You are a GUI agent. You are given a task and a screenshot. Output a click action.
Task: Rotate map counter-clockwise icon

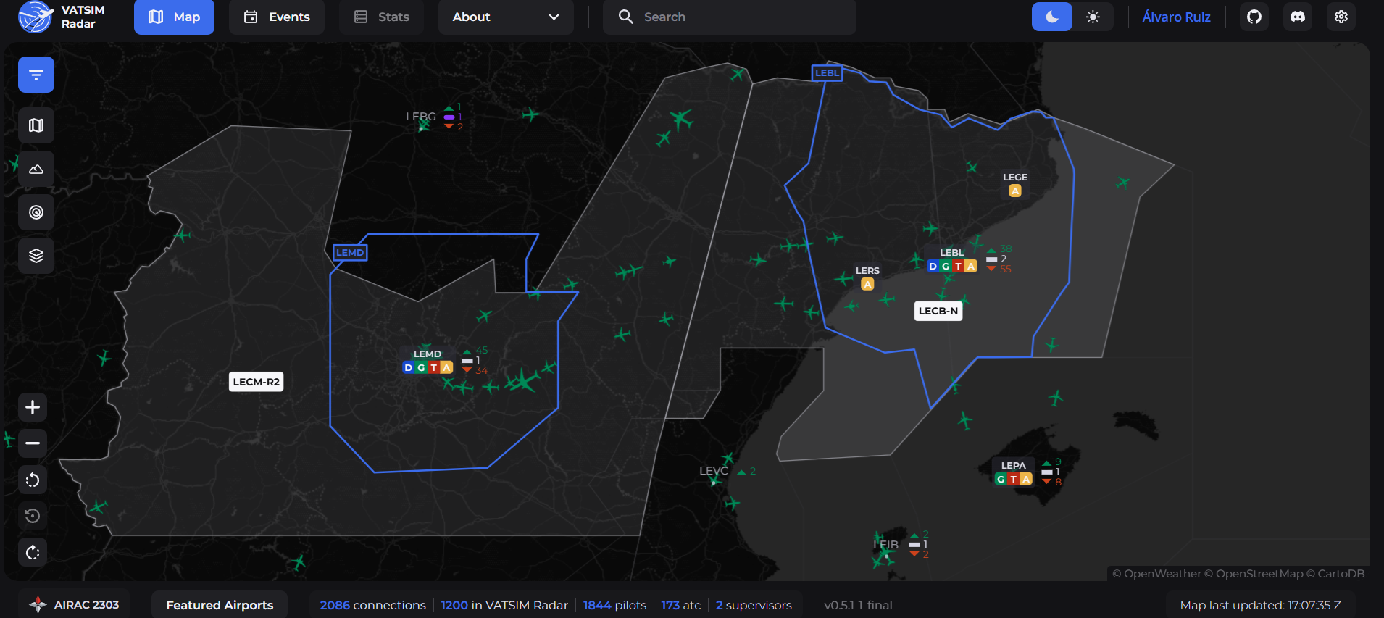tap(33, 480)
